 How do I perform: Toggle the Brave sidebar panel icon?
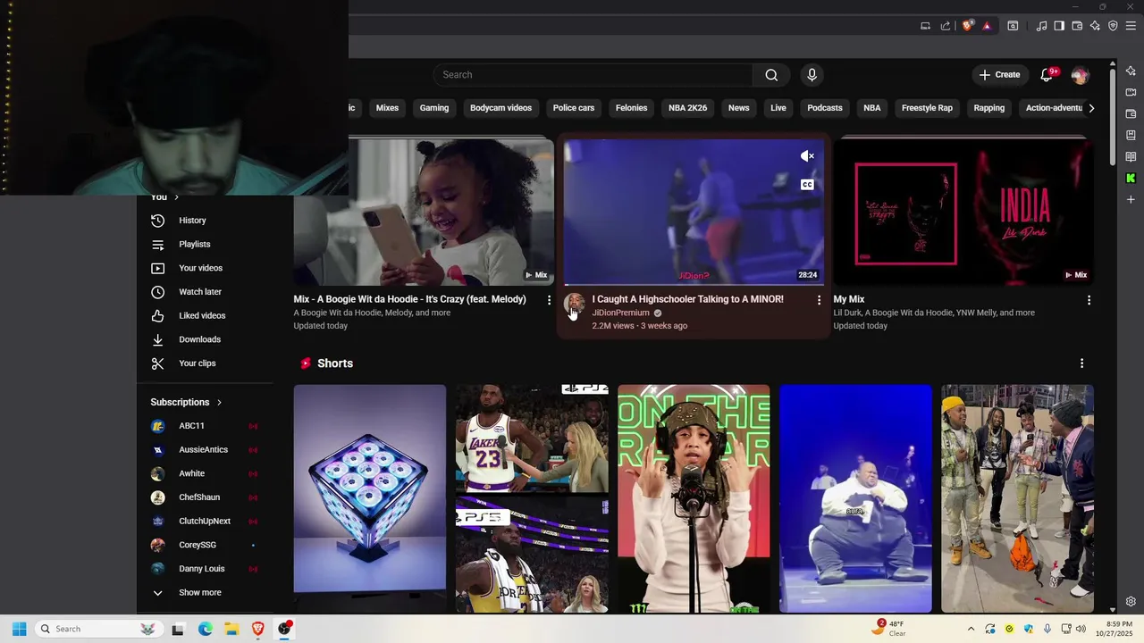pyautogui.click(x=1059, y=26)
